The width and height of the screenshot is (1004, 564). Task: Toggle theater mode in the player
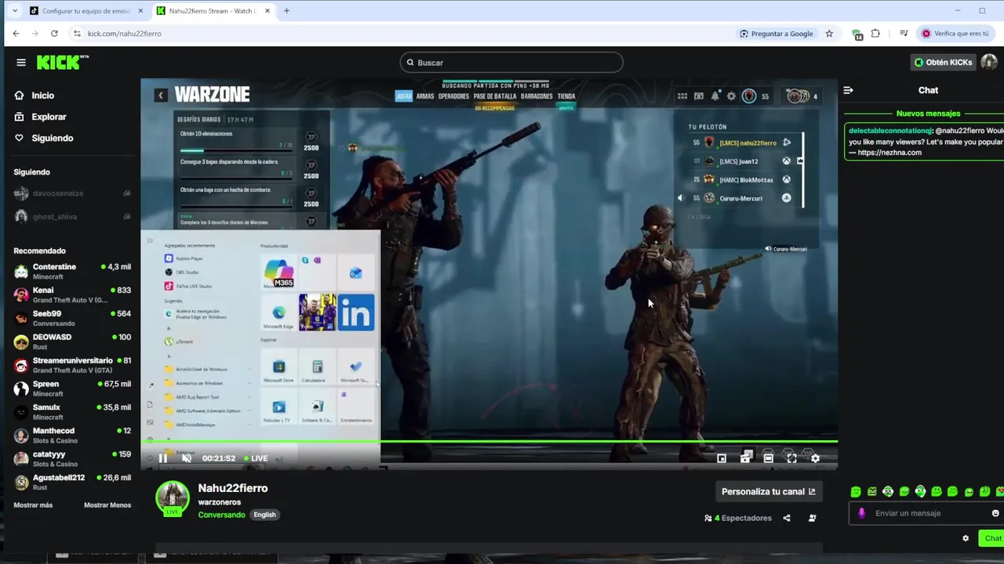pos(768,458)
